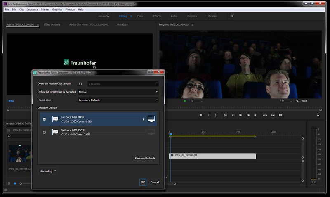
Task: Click the Export Frame camera icon
Action: coord(280,115)
